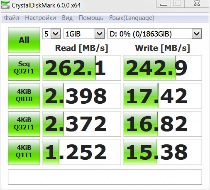Click the CrystalDiskMark app icon in title bar
Screen dimensions: 210x190
pyautogui.click(x=5, y=5)
